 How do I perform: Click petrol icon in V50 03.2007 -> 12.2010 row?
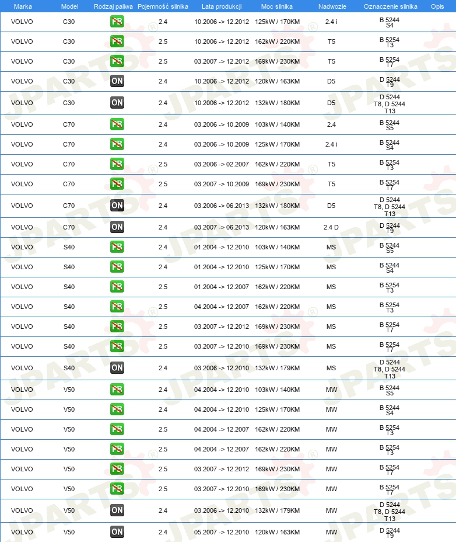[117, 489]
